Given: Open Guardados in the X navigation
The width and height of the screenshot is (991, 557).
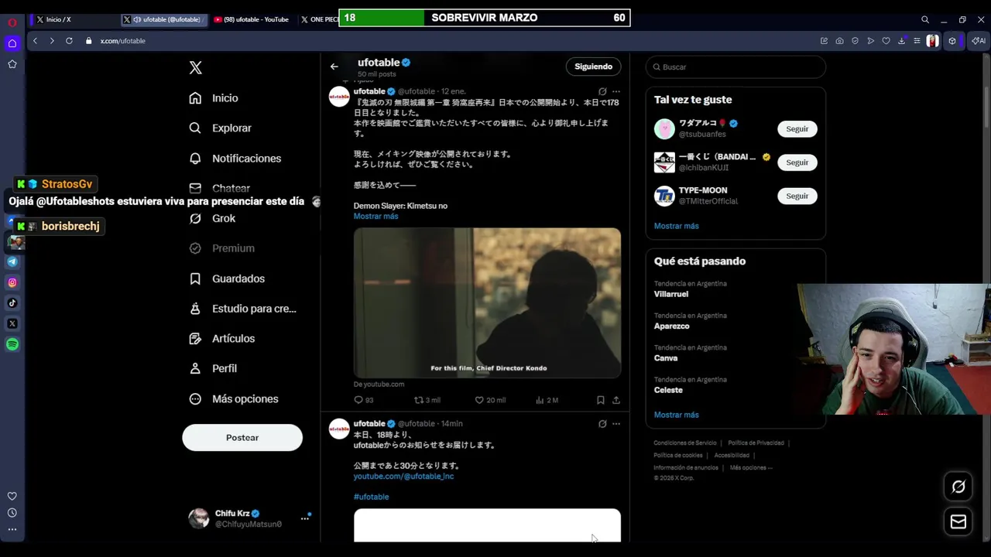Looking at the screenshot, I should pos(227,278).
